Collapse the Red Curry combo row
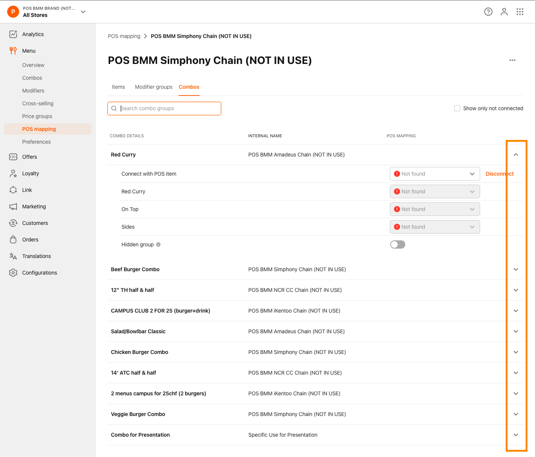Screen dimensions: 535x457 515,154
